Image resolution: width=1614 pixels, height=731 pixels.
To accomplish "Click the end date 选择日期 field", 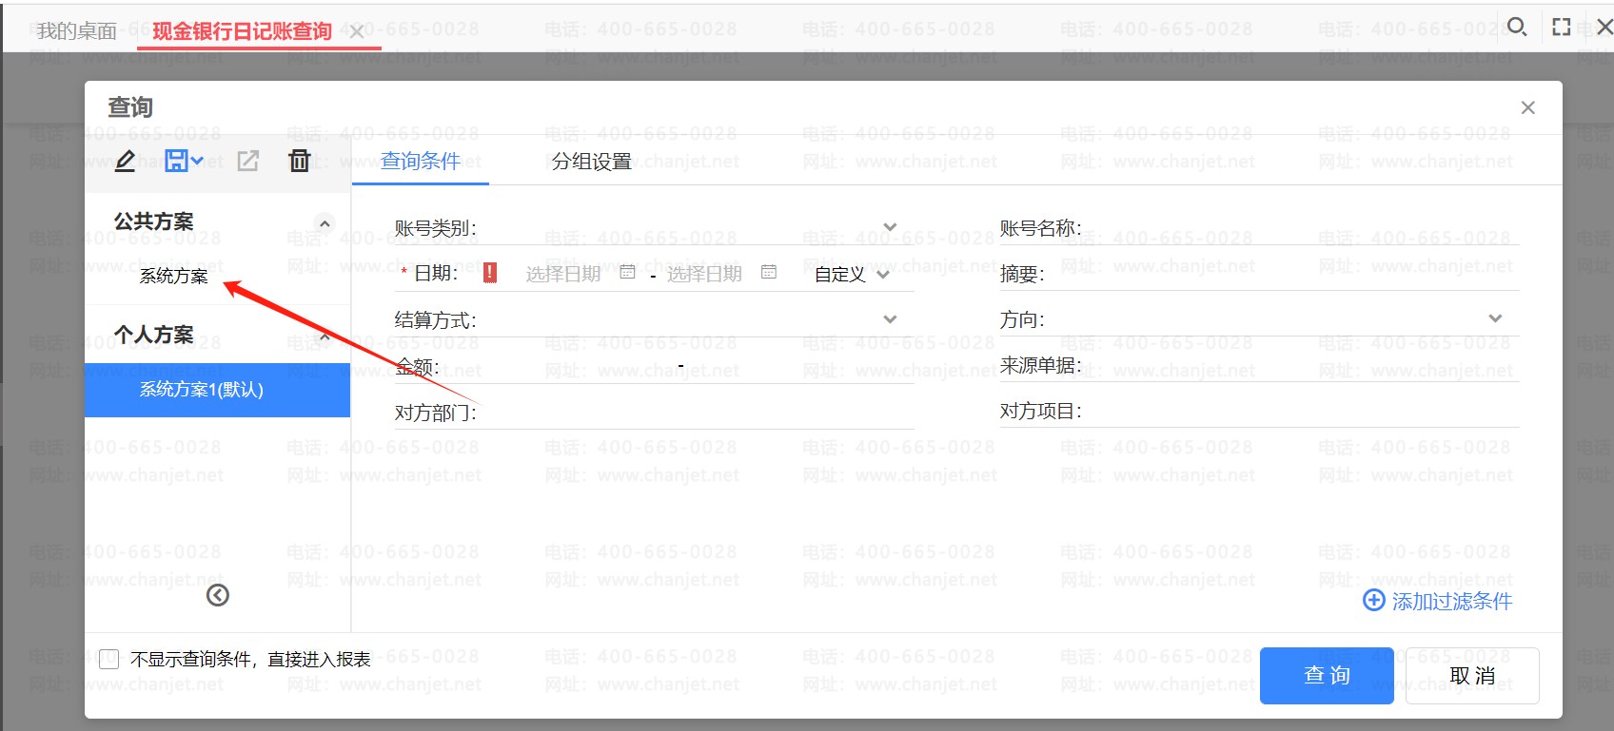I will click(x=704, y=274).
